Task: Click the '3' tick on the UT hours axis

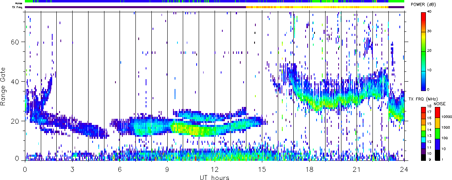Action: pos(72,169)
